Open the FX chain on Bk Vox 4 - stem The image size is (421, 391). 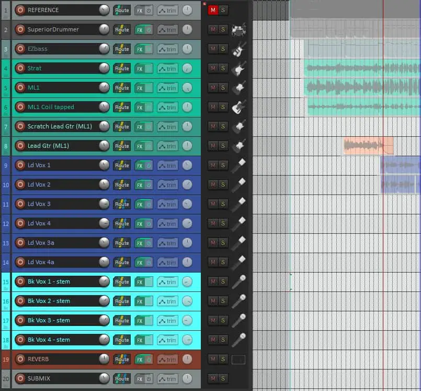pyautogui.click(x=140, y=340)
